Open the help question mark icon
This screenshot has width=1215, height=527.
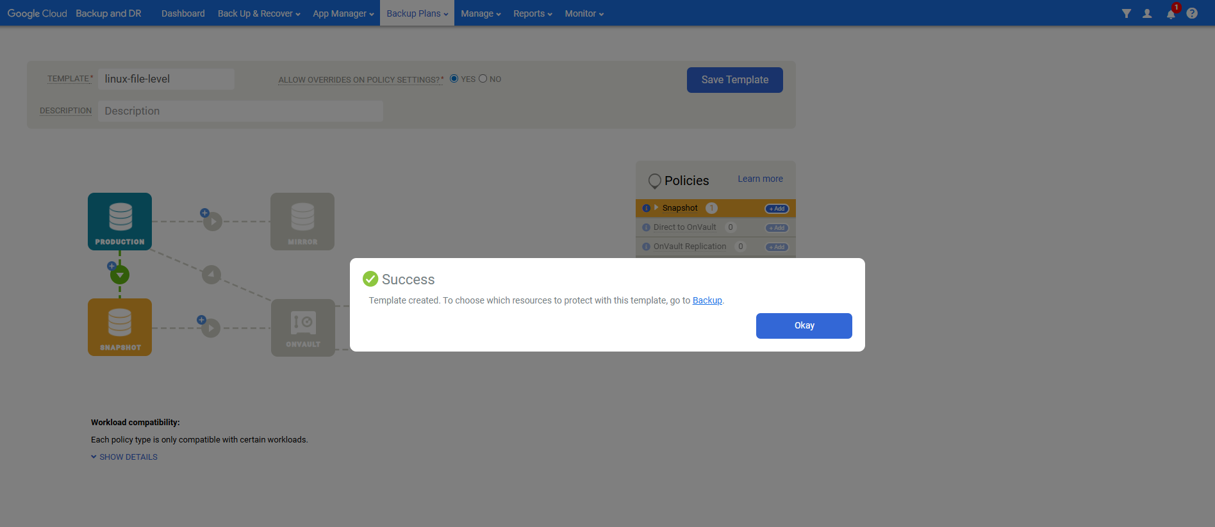(x=1192, y=13)
